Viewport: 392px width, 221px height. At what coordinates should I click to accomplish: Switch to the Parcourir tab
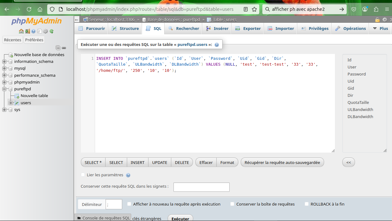pyautogui.click(x=91, y=29)
